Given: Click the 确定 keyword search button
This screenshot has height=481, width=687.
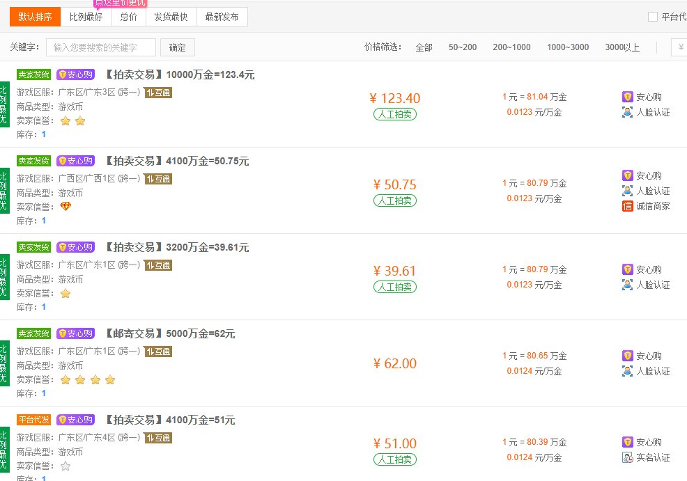Looking at the screenshot, I should point(178,47).
